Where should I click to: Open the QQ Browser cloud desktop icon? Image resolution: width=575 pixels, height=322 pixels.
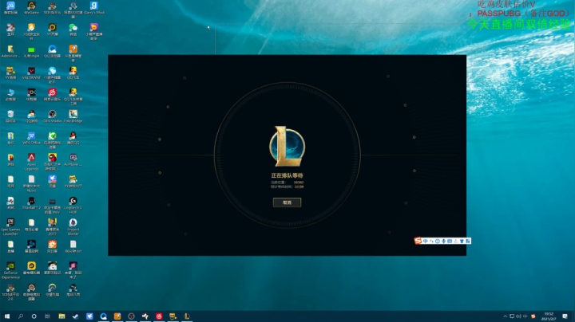pyautogui.click(x=52, y=51)
